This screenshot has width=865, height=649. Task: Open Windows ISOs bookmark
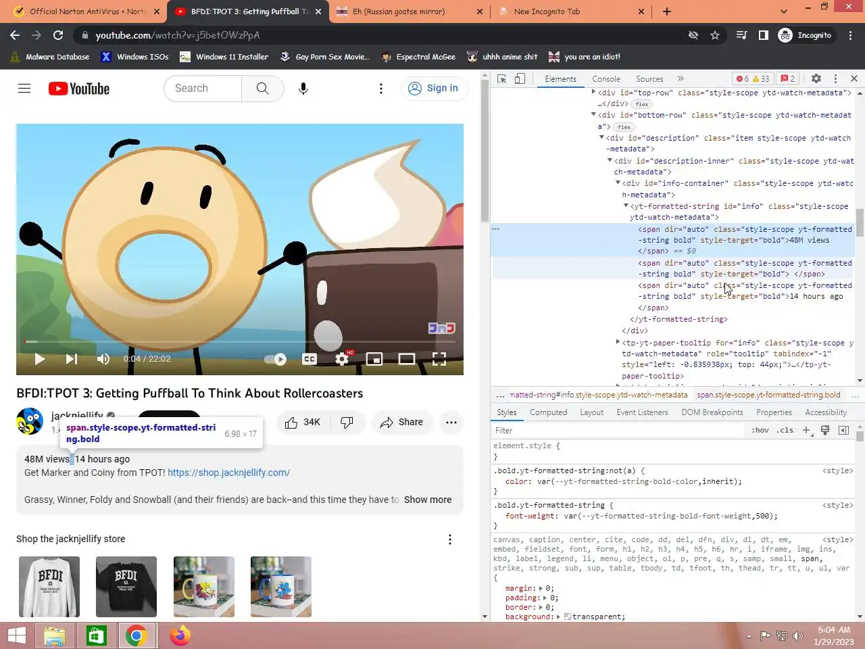point(135,57)
